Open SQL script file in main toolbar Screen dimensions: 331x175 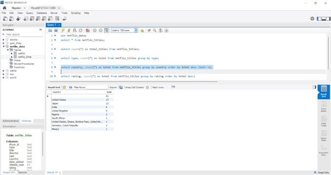[11, 19]
